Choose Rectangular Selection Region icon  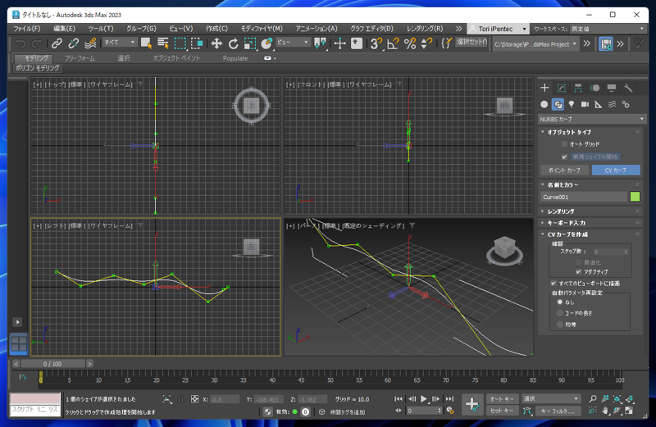(x=180, y=43)
